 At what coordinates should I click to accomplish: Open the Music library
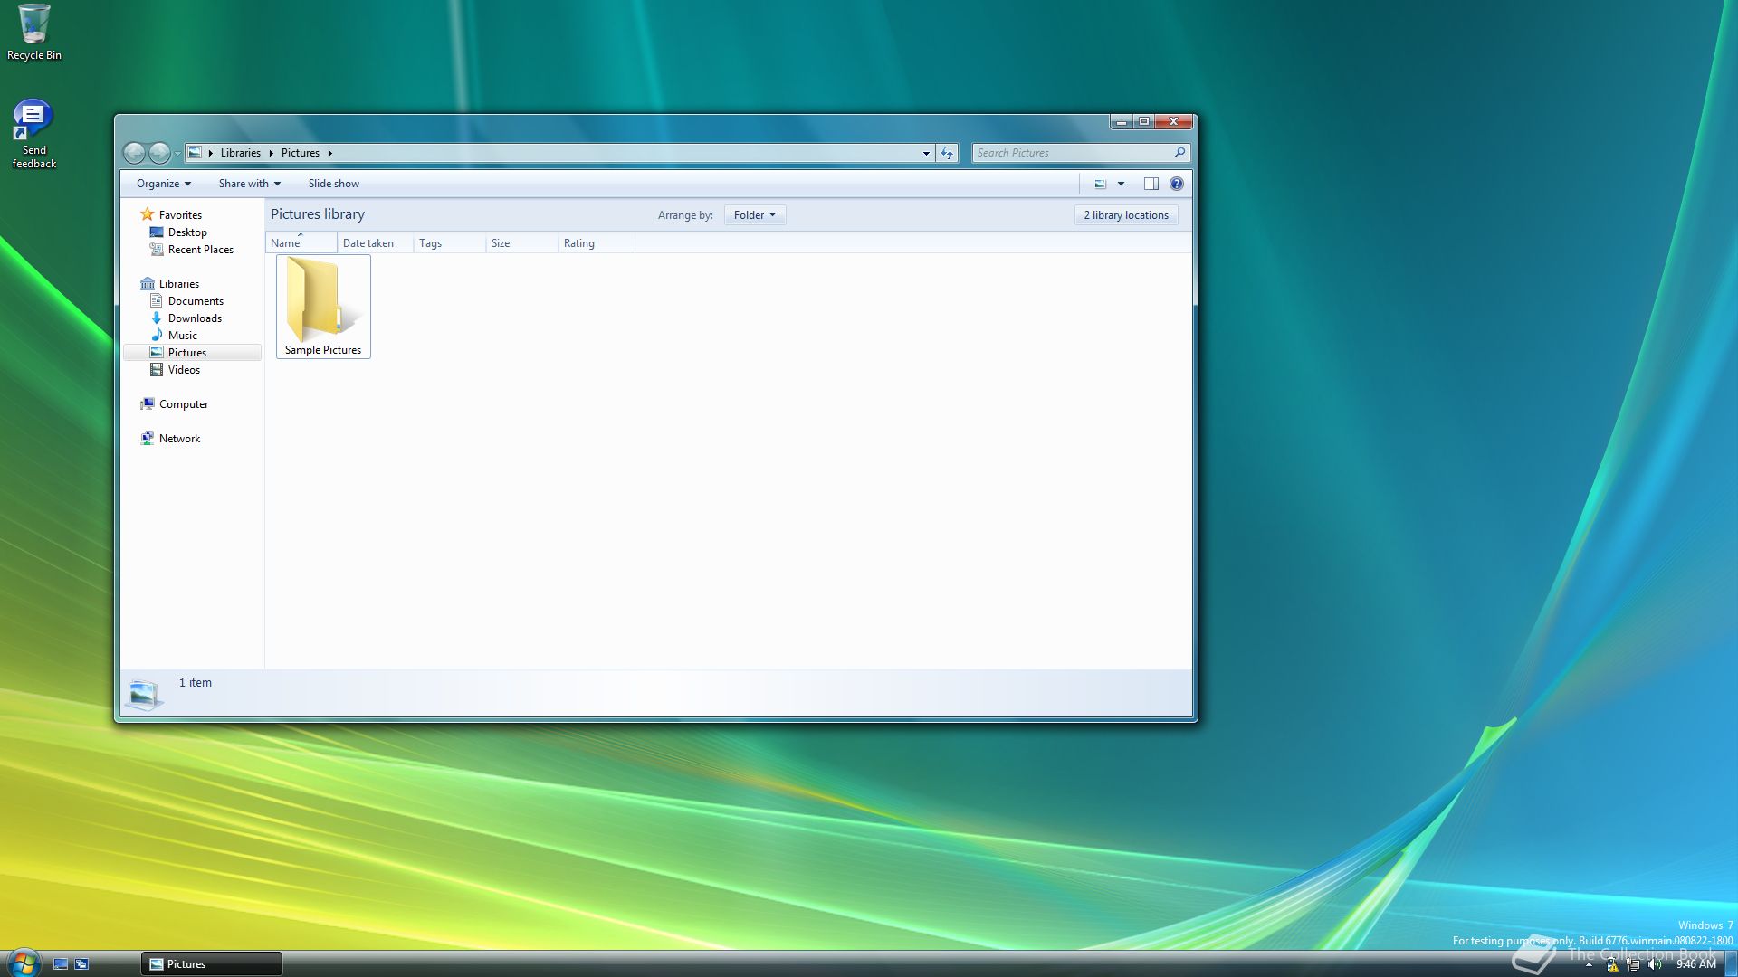(x=182, y=336)
